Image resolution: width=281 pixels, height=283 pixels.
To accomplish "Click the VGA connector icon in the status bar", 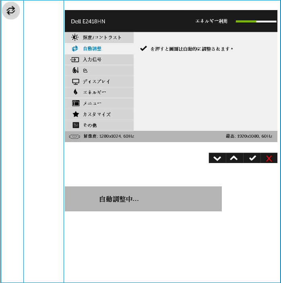I will 74,136.
